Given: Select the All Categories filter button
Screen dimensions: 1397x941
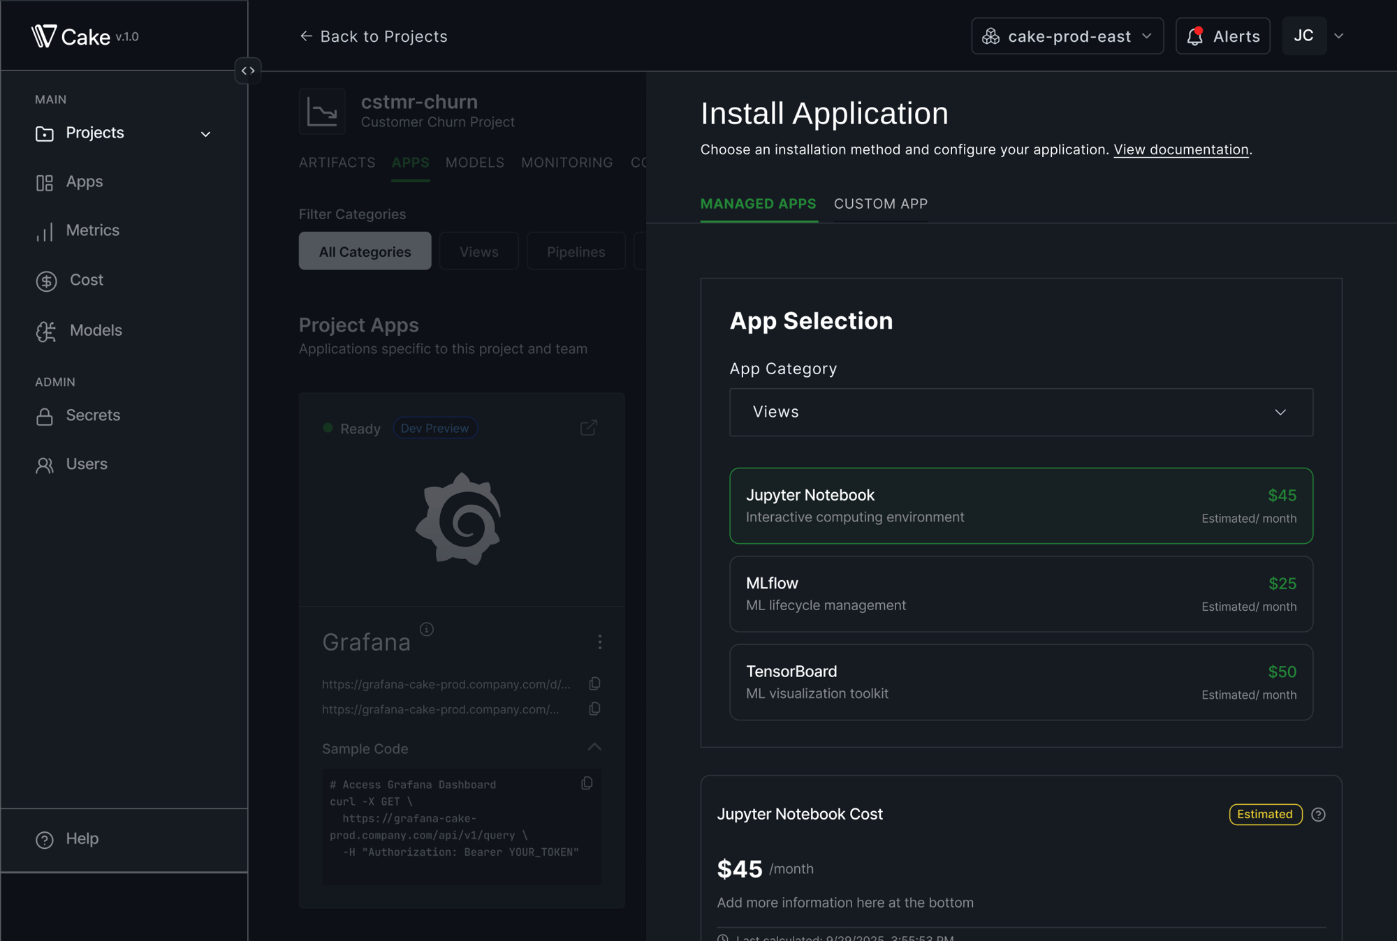Looking at the screenshot, I should coord(365,251).
